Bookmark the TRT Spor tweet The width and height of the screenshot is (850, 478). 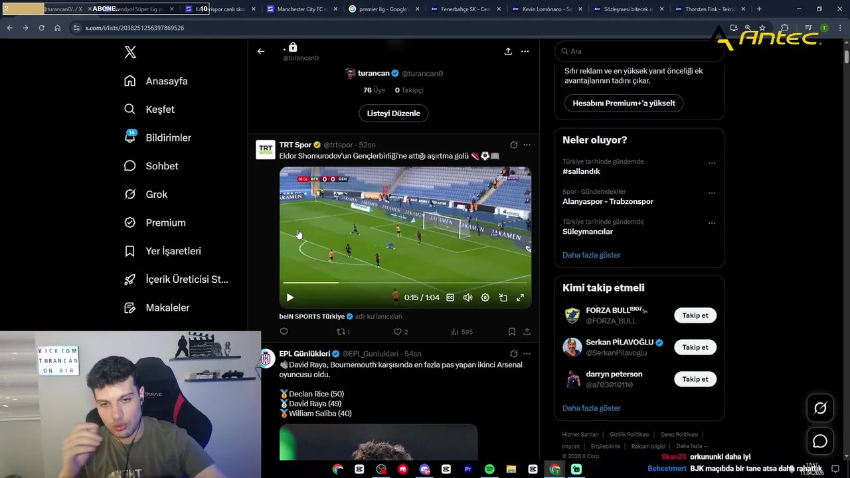click(511, 331)
